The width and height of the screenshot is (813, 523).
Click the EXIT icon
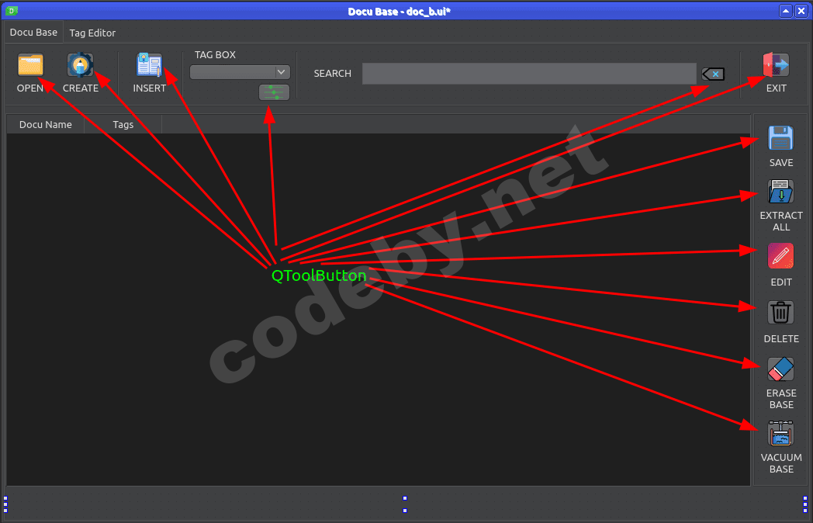click(x=777, y=65)
